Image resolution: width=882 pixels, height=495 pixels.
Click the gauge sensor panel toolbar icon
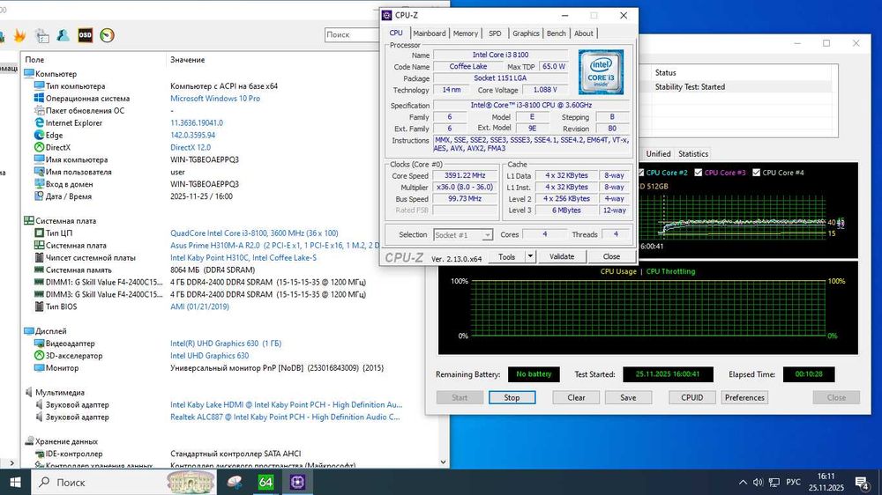pos(107,35)
